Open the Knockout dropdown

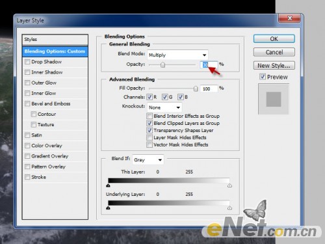coord(164,107)
